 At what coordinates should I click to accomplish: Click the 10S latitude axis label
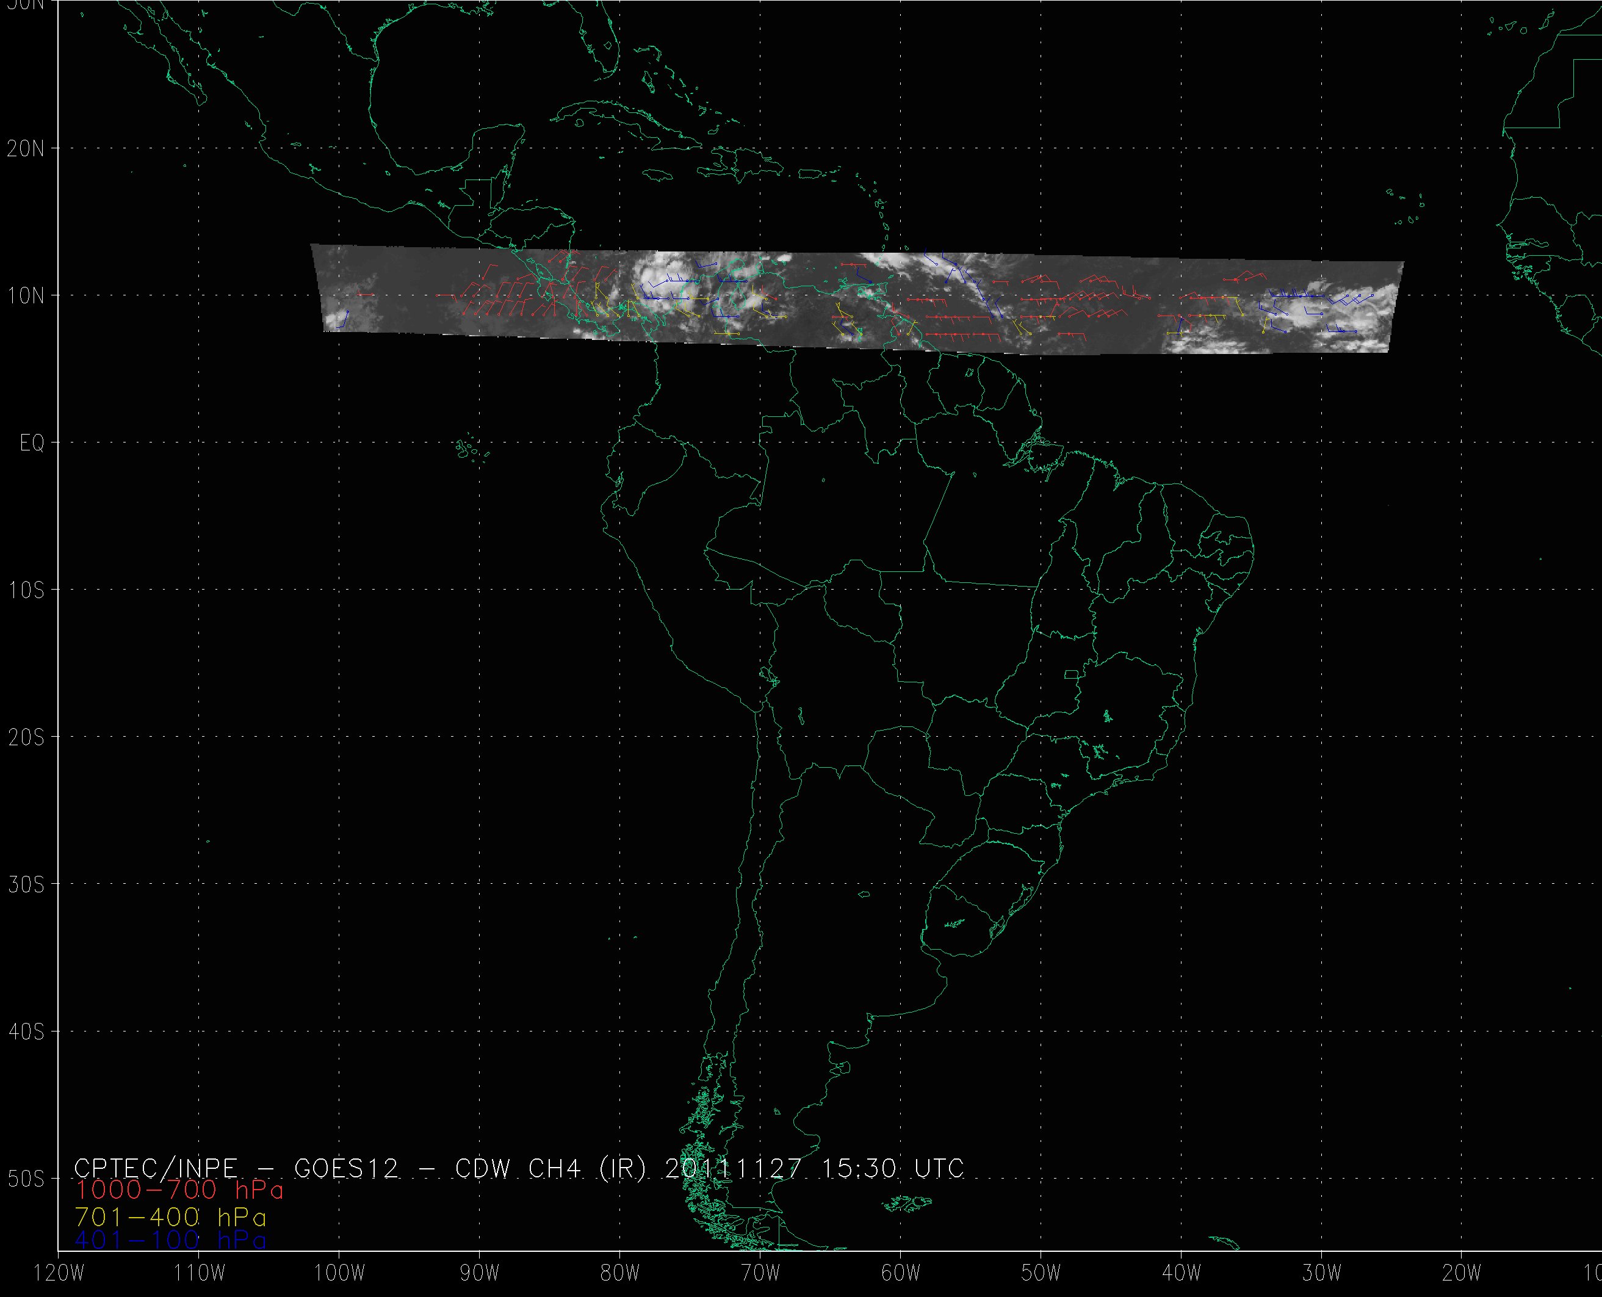[x=26, y=591]
